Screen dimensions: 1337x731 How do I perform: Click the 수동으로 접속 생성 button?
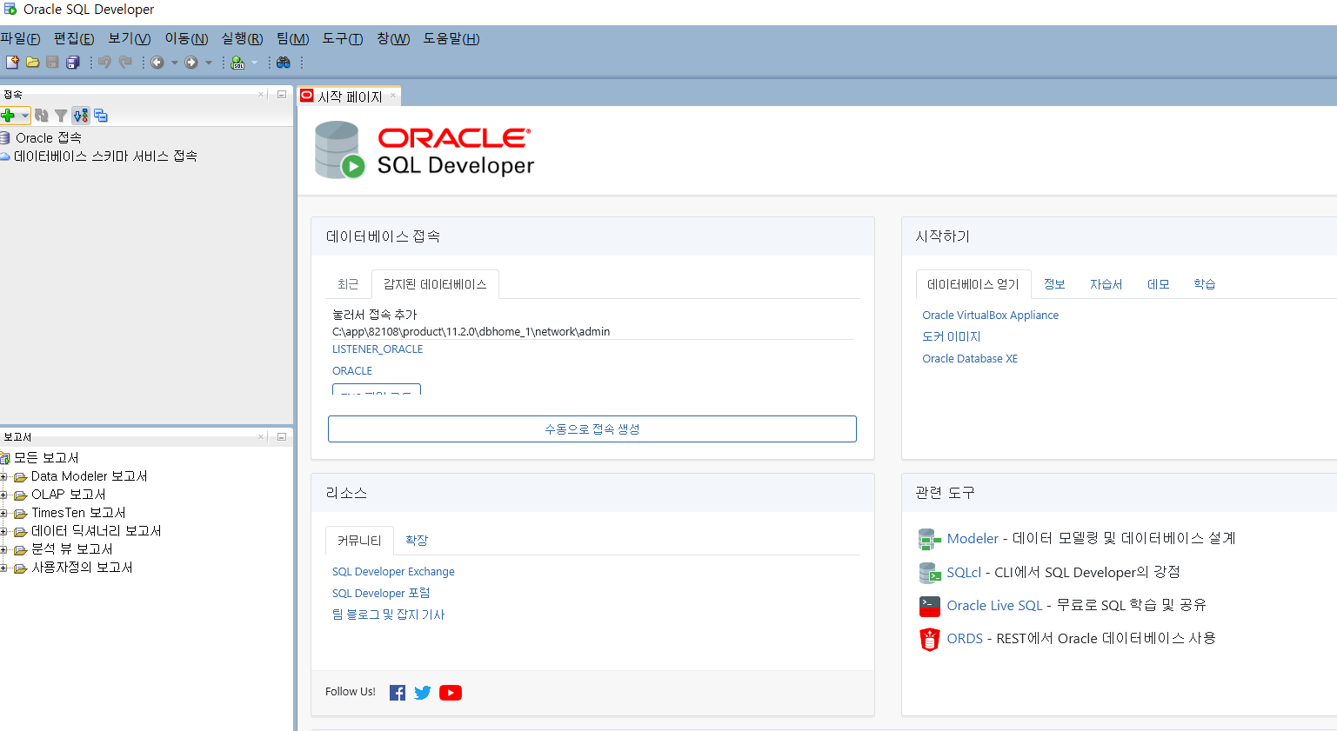(592, 429)
